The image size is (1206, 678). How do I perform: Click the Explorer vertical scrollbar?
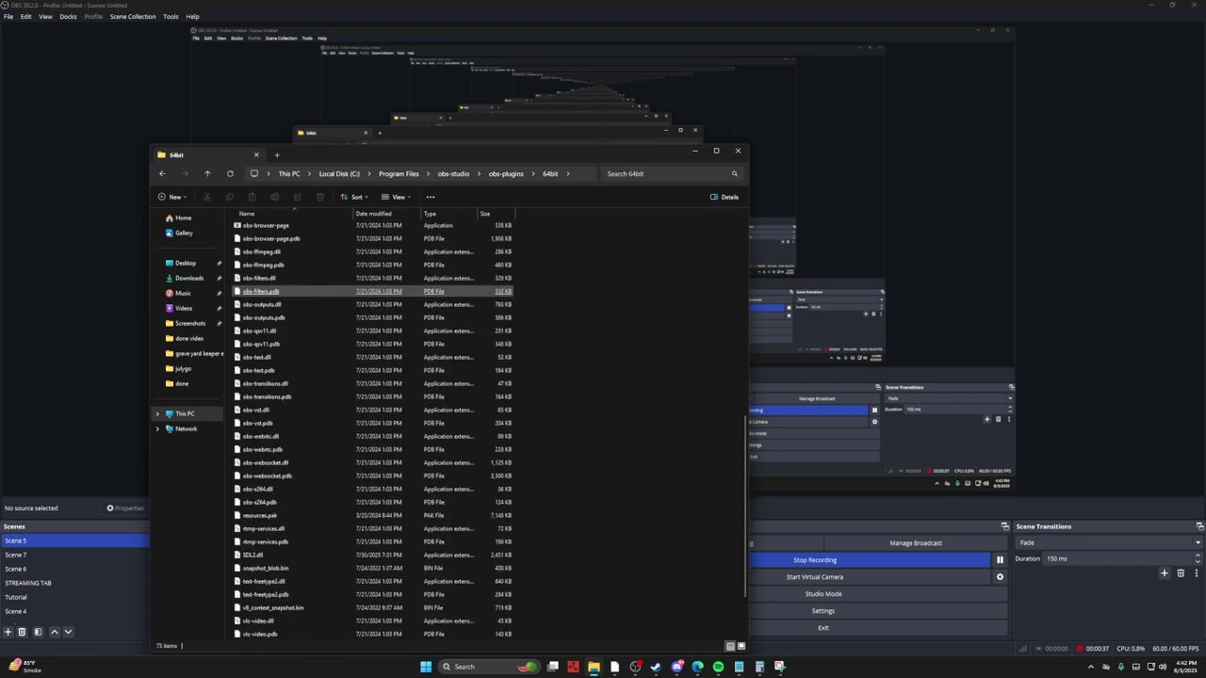point(745,505)
